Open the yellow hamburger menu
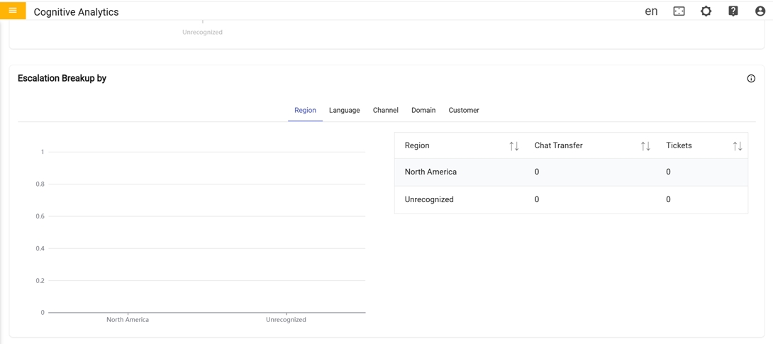Screen dimensions: 773x344 pyautogui.click(x=13, y=11)
